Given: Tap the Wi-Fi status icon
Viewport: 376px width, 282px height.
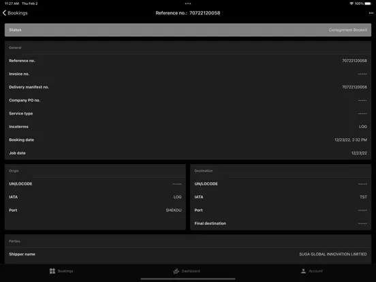Looking at the screenshot, I should coord(351,3).
